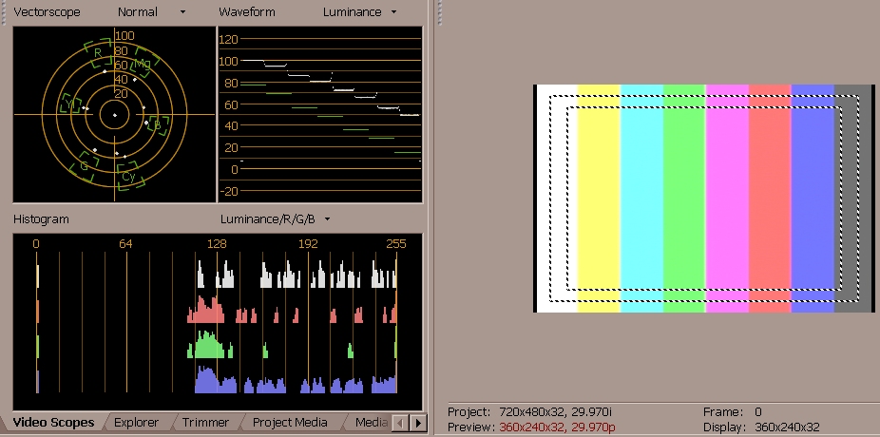The height and width of the screenshot is (437, 880).
Task: Click the vectorscope display
Action: click(114, 114)
